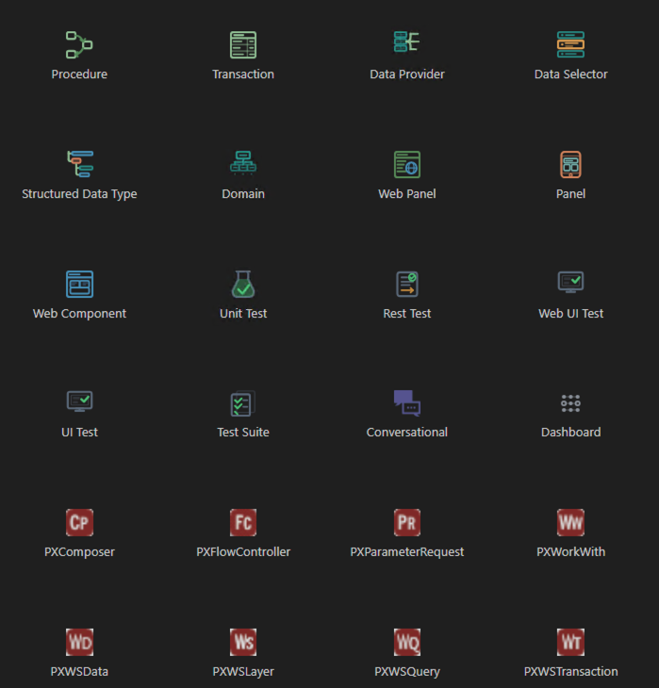Click the "Dashboard" label
This screenshot has width=659, height=688.
tap(570, 433)
